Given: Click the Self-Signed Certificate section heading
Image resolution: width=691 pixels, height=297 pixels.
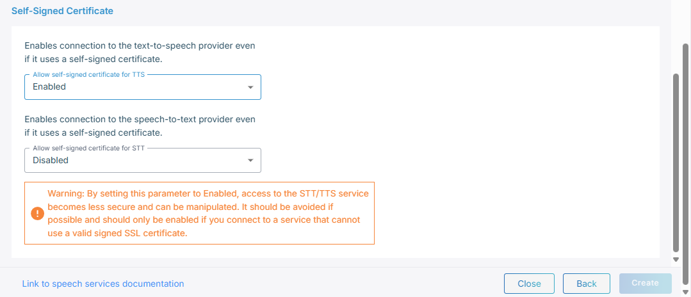Looking at the screenshot, I should coord(62,11).
